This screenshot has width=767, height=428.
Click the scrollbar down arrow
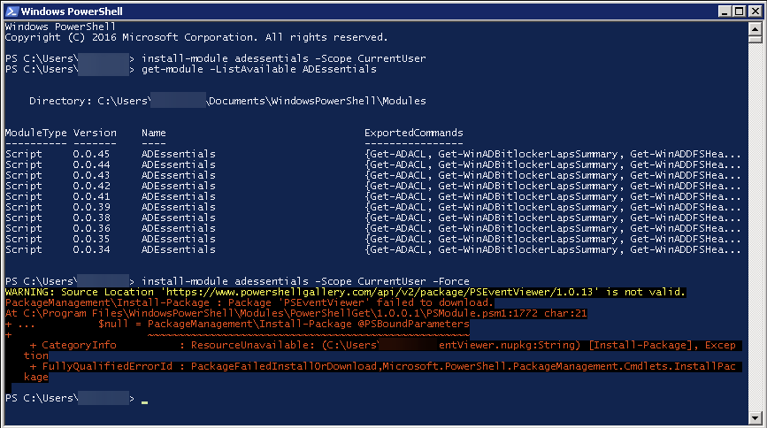[x=755, y=415]
